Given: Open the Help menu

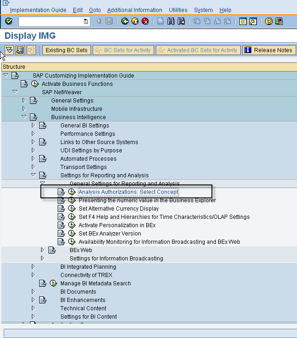Looking at the screenshot, I should pyautogui.click(x=225, y=10).
